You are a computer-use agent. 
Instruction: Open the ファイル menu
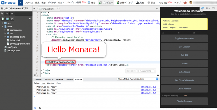click(x=29, y=3)
